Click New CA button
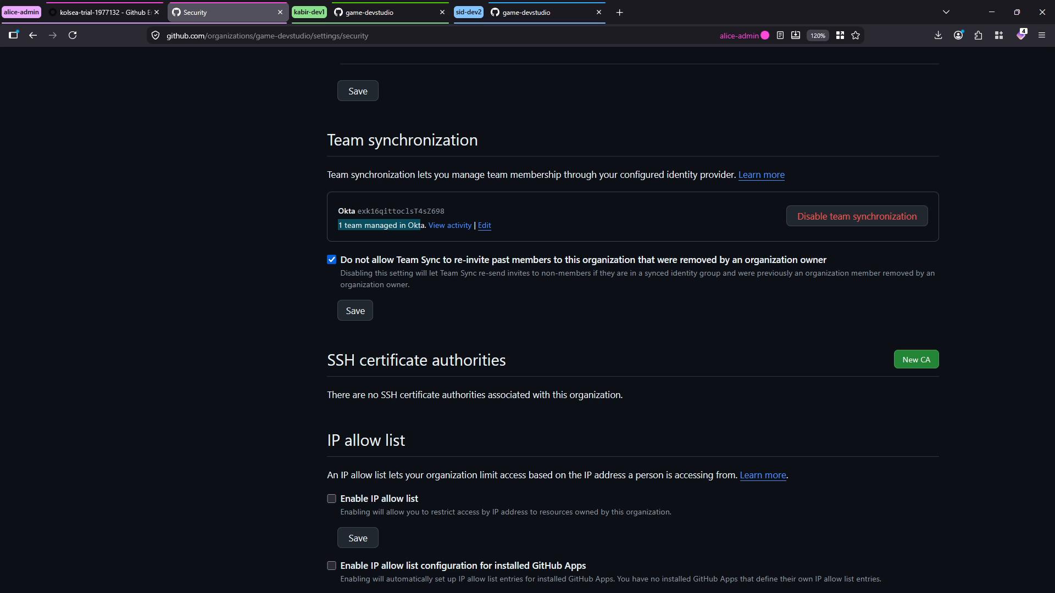Screen dimensions: 1055x593 [x=916, y=360]
